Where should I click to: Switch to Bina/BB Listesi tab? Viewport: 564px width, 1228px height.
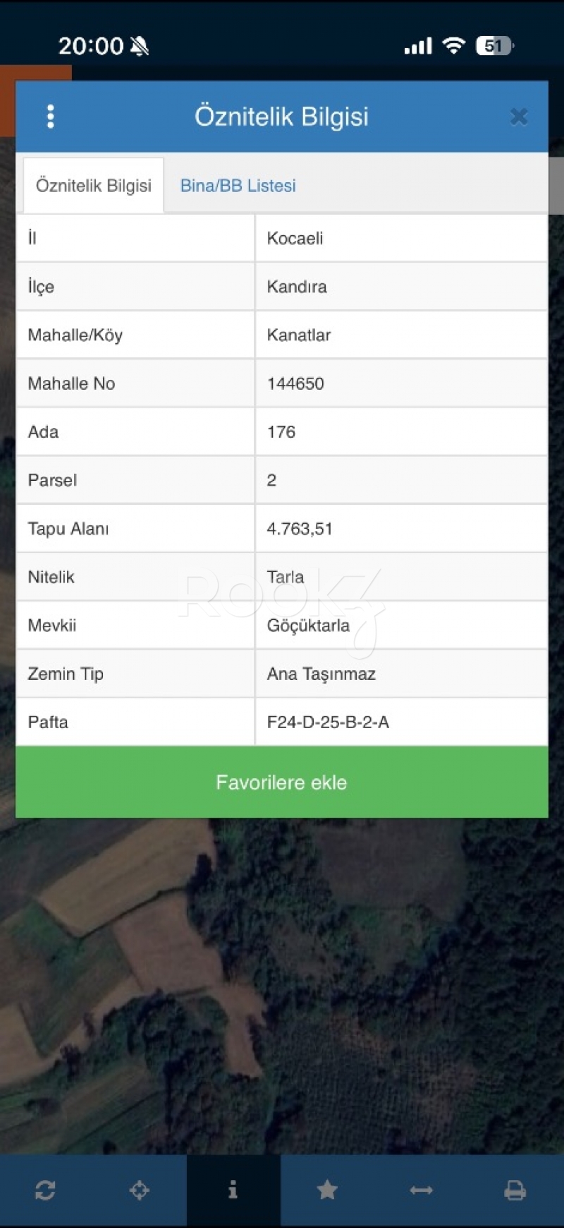(238, 186)
